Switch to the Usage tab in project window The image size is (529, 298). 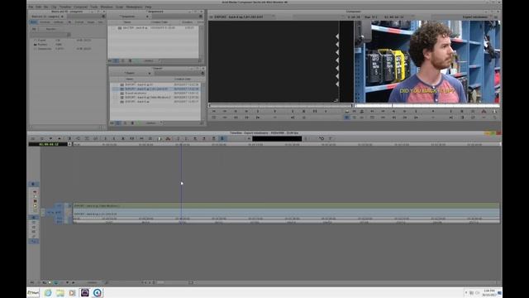coord(91,22)
